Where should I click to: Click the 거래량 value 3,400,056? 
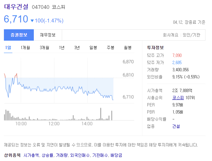[x=180, y=70]
